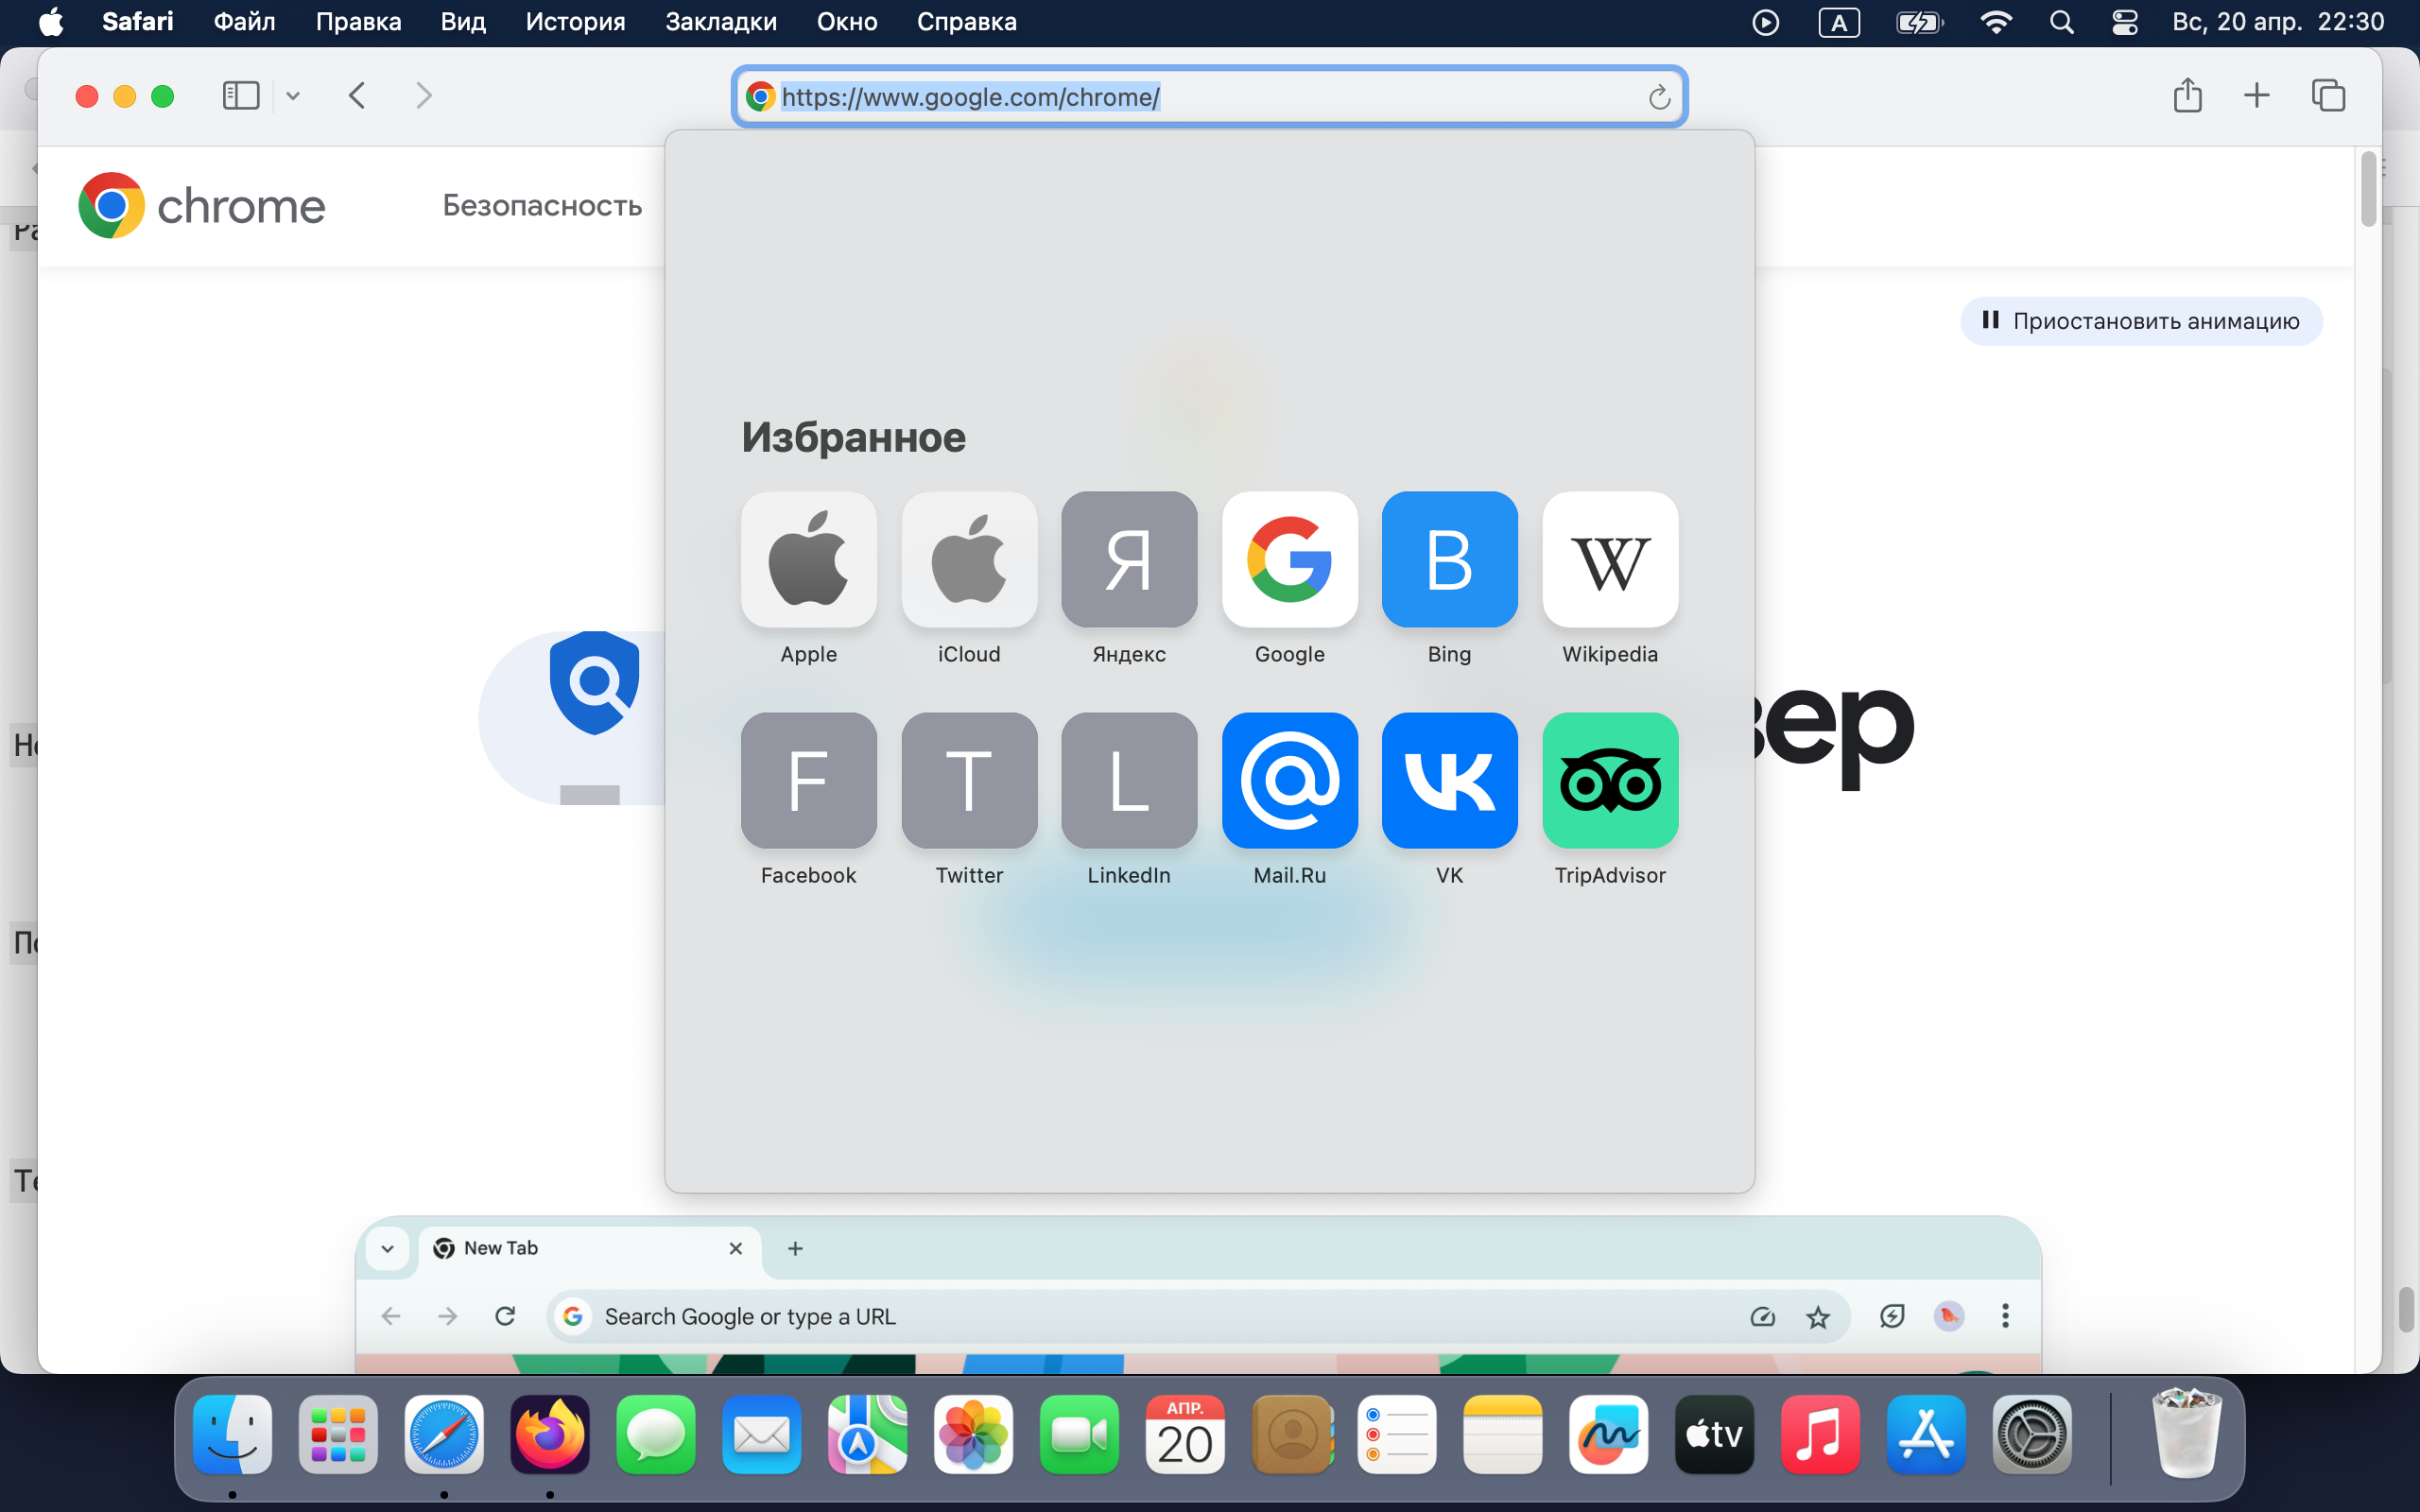The image size is (2420, 1512).
Task: Open the Google favorite tile
Action: pyautogui.click(x=1289, y=559)
